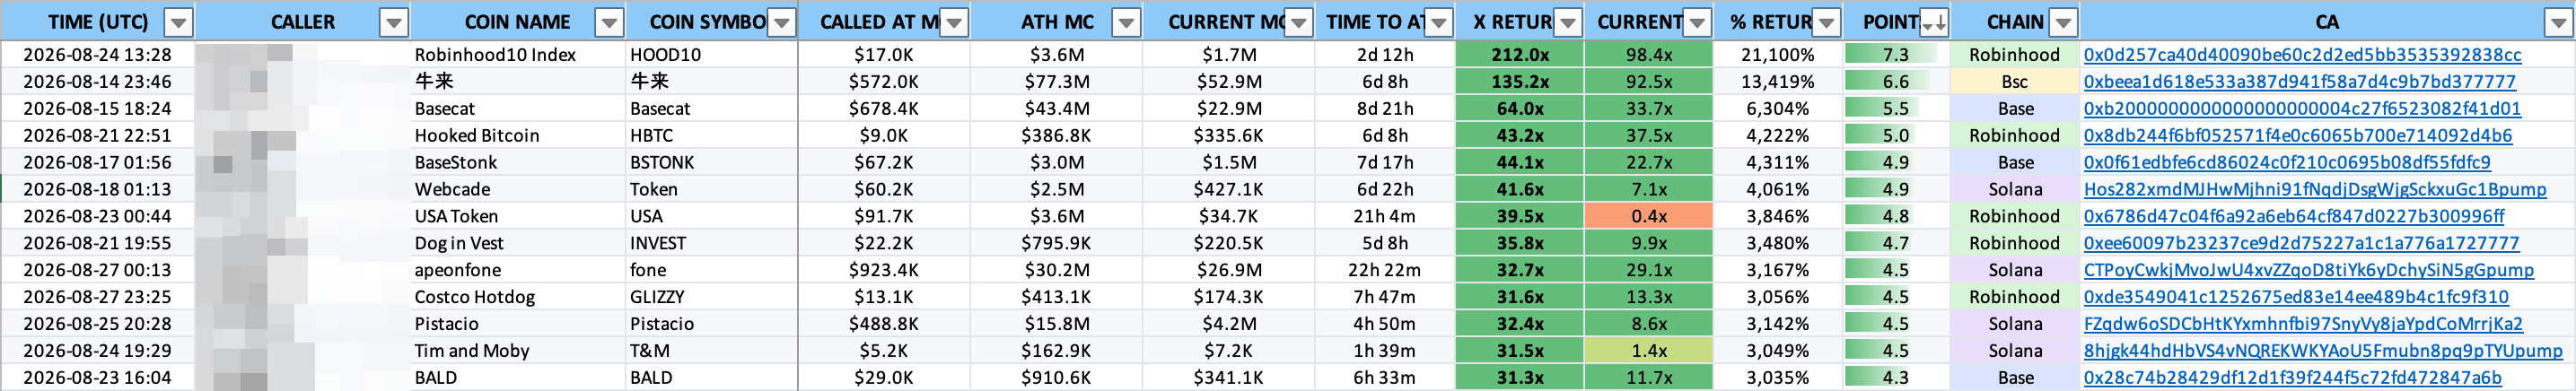Open the apeonfone Solana address link
This screenshot has width=2576, height=391.
[2308, 271]
